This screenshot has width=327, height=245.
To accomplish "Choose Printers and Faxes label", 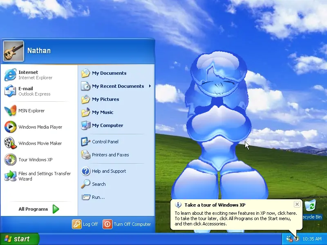I will coord(110,155).
